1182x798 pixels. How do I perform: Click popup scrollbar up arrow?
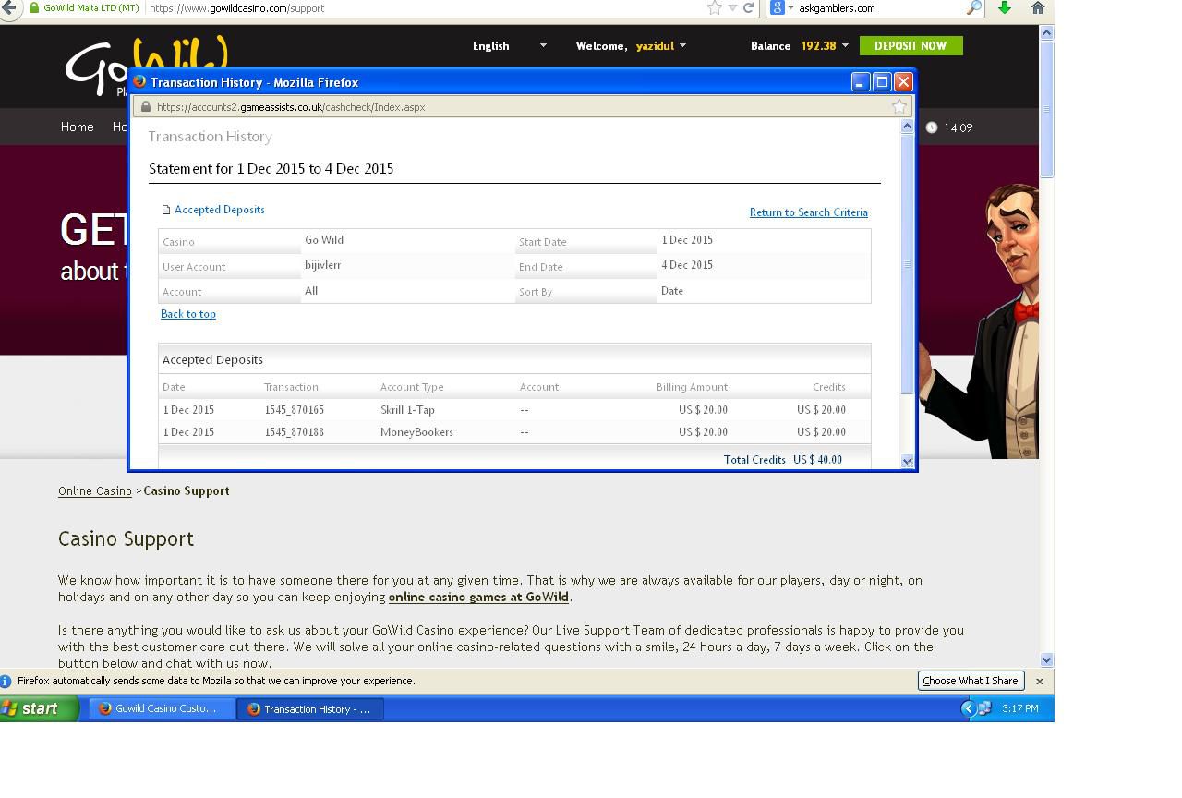[x=907, y=127]
